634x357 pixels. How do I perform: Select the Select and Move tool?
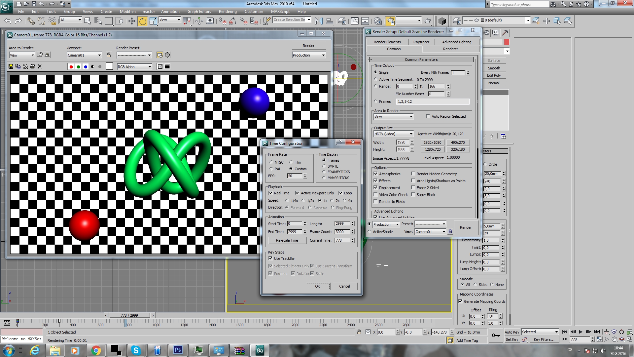[x=132, y=21]
